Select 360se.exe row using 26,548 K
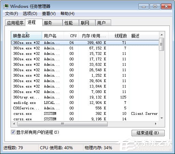 click(x=85, y=70)
